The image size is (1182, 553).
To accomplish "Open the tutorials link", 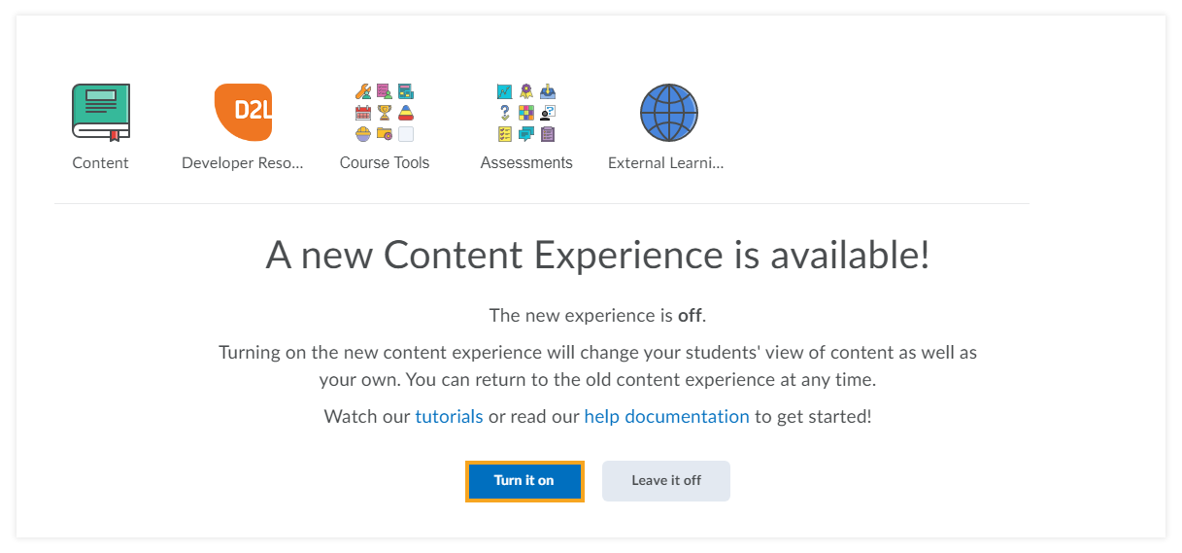I will (449, 416).
